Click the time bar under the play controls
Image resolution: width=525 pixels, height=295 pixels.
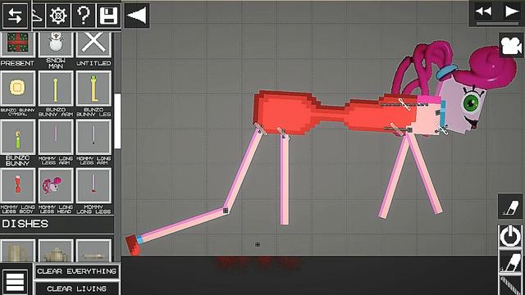pyautogui.click(x=497, y=24)
